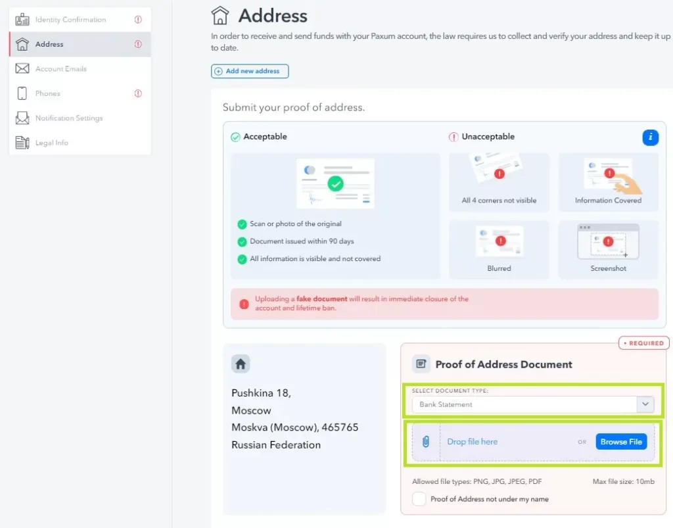
Task: Click the Account Emails envelope icon
Action: click(22, 68)
